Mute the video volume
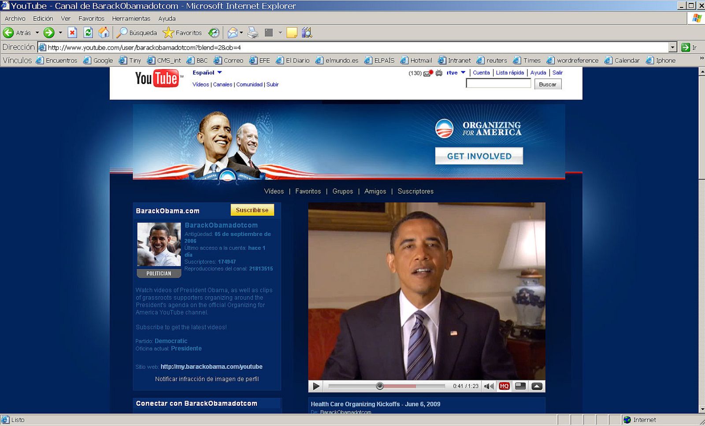705x426 pixels. 489,386
